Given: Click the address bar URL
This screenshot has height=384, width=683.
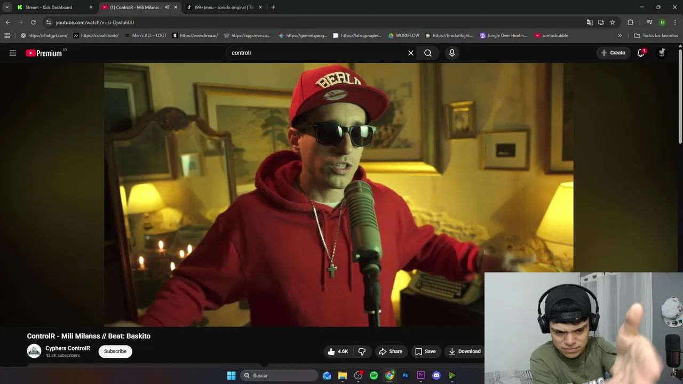Looking at the screenshot, I should [x=95, y=22].
